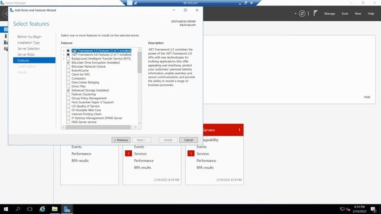Click the features list horizontal scrollbar thumb
This screenshot has height=214, width=381.
98,127
